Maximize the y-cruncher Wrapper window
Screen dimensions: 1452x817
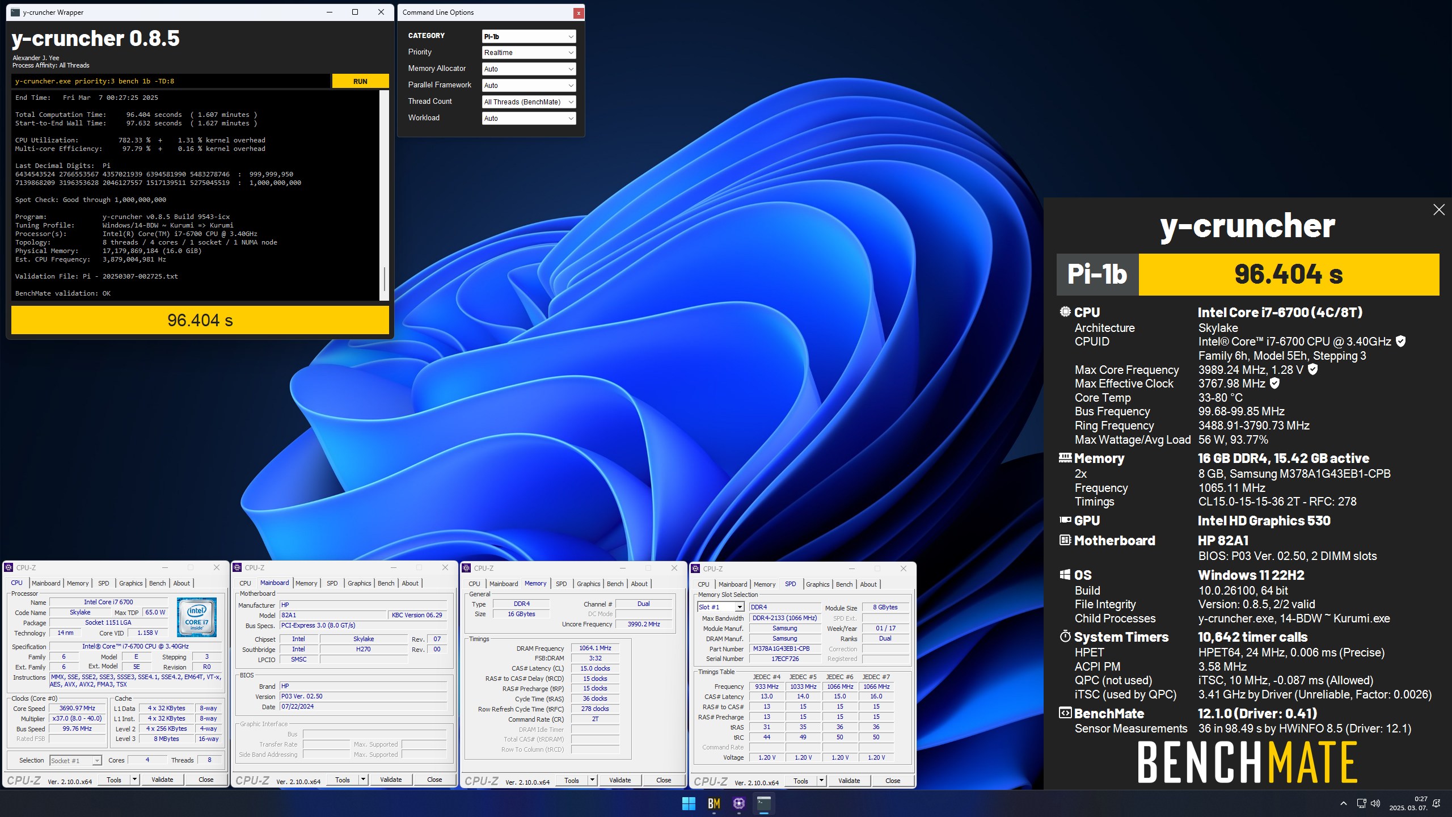(x=355, y=12)
